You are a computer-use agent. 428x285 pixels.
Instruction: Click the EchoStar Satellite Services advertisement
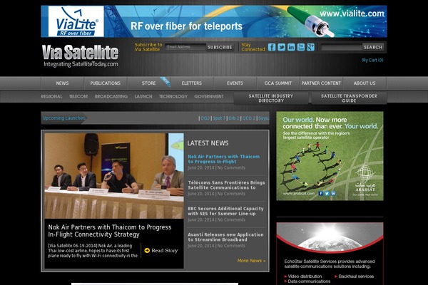coord(330,254)
